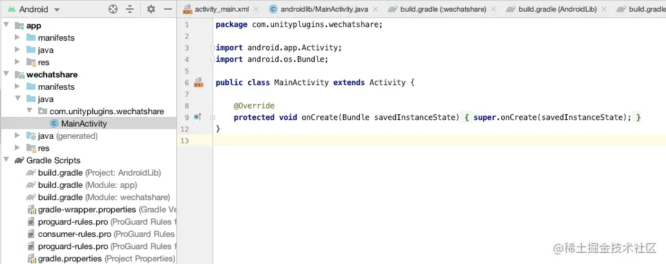Open gradle-wrapper.properties file

coord(102,210)
